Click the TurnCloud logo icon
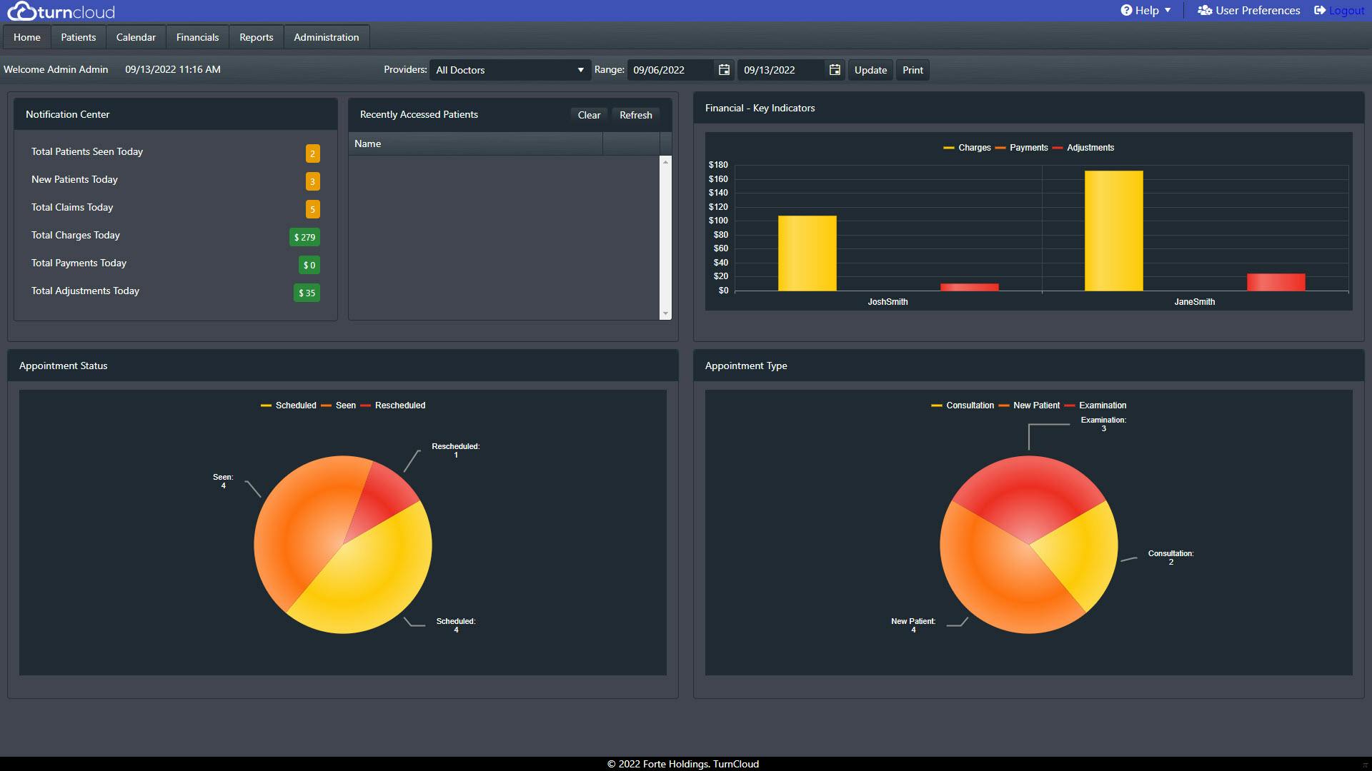The width and height of the screenshot is (1372, 771). (21, 11)
